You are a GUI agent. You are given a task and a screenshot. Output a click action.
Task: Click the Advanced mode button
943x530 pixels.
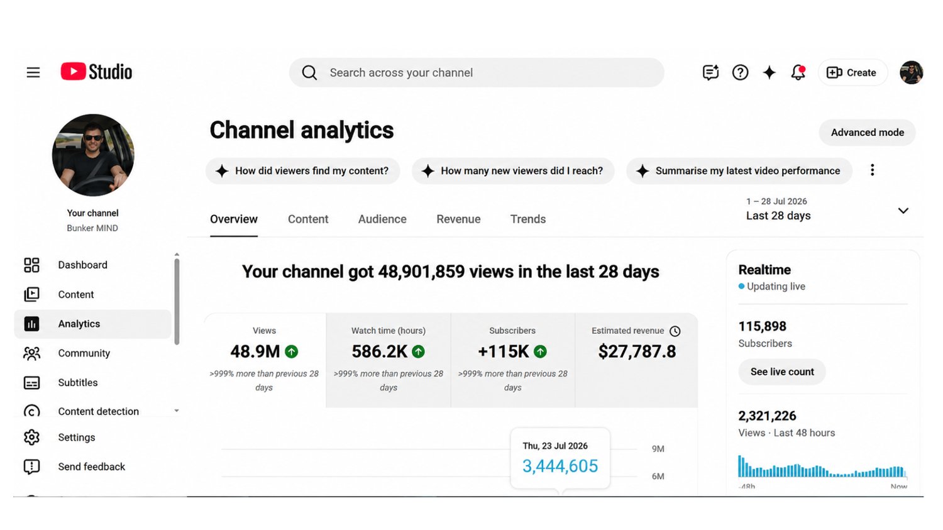[x=867, y=132]
